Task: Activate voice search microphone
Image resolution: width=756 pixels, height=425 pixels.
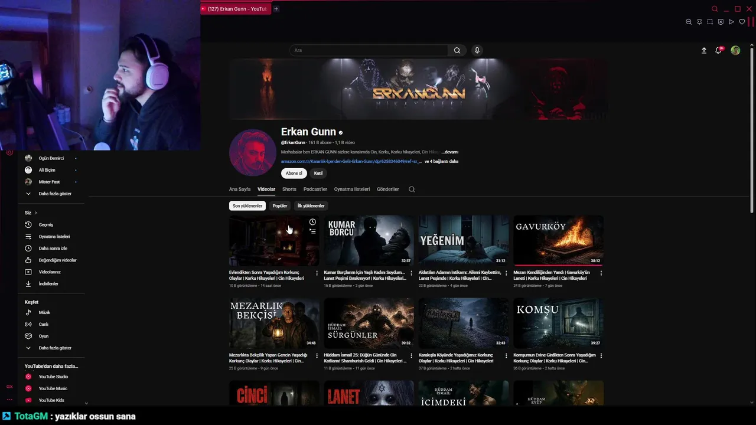Action: pos(477,50)
